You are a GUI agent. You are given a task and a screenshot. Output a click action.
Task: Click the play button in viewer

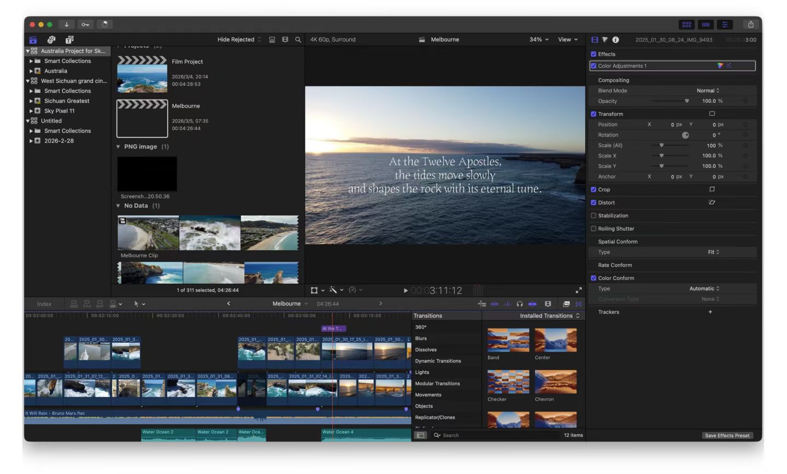[x=406, y=290]
